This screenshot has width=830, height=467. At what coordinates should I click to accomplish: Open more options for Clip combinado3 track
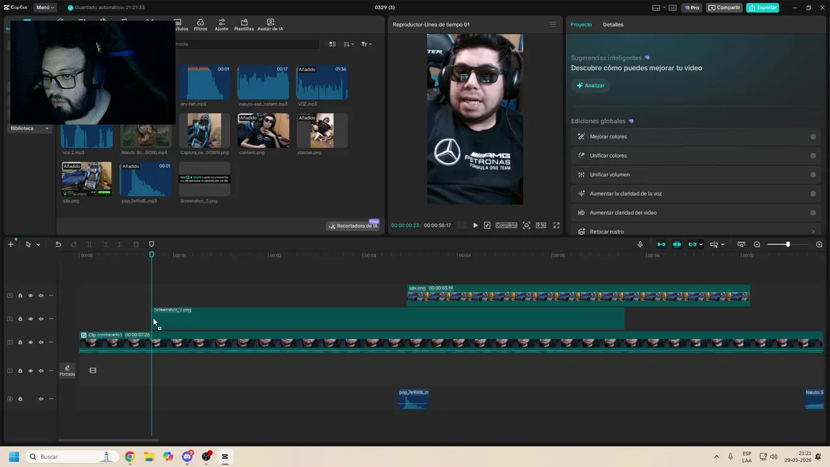pyautogui.click(x=51, y=342)
